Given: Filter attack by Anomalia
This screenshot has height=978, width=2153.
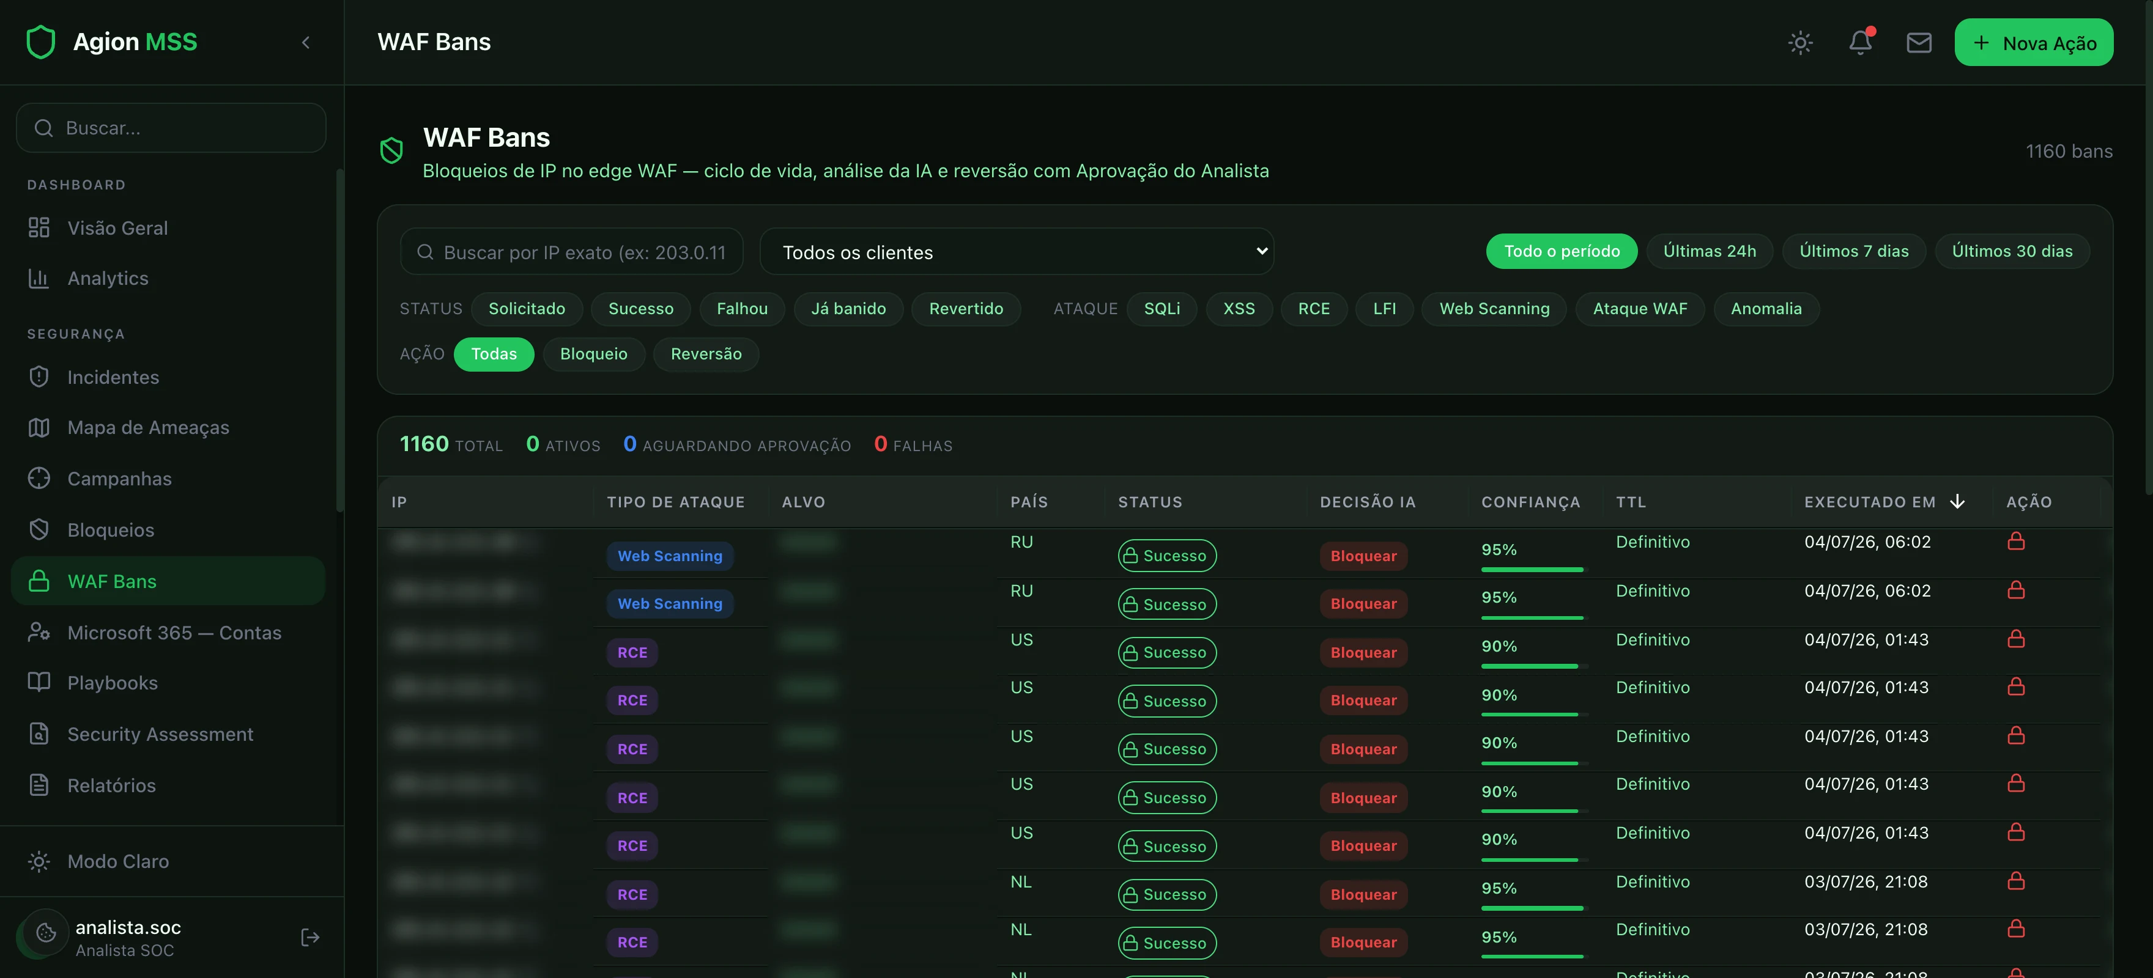Looking at the screenshot, I should 1766,309.
